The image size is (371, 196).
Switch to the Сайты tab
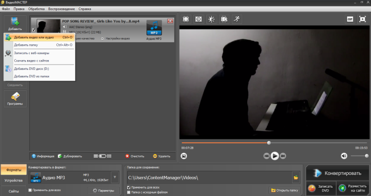click(13, 191)
